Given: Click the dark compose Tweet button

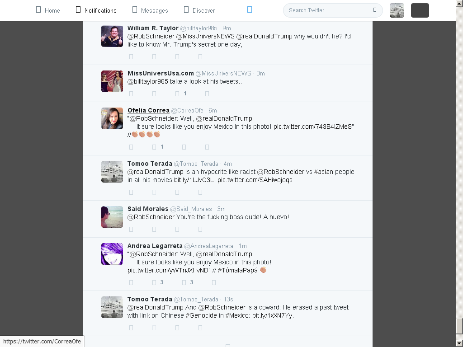Looking at the screenshot, I should tap(420, 10).
